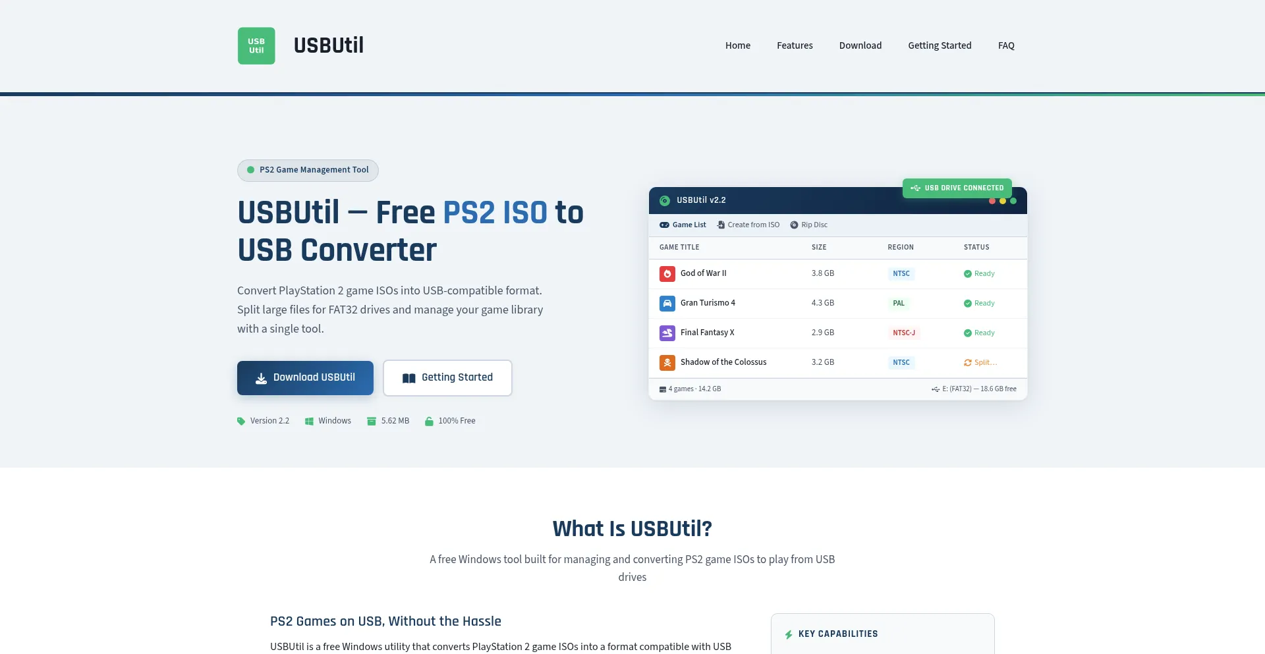
Task: Select the Gran Turismo 4 row title
Action: pos(708,303)
